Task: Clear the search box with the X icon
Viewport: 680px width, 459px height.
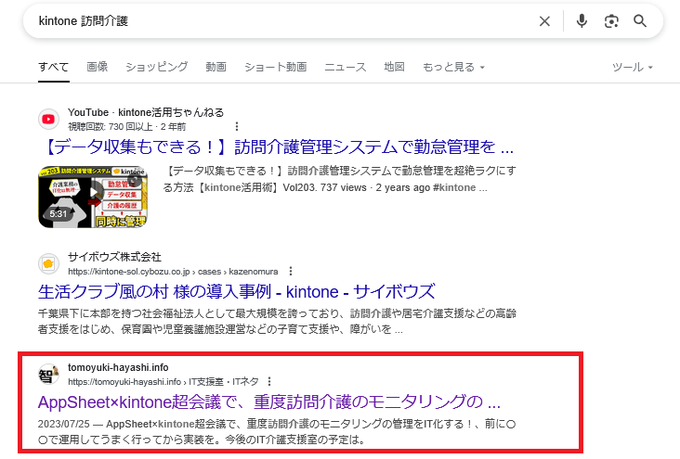Action: [544, 20]
